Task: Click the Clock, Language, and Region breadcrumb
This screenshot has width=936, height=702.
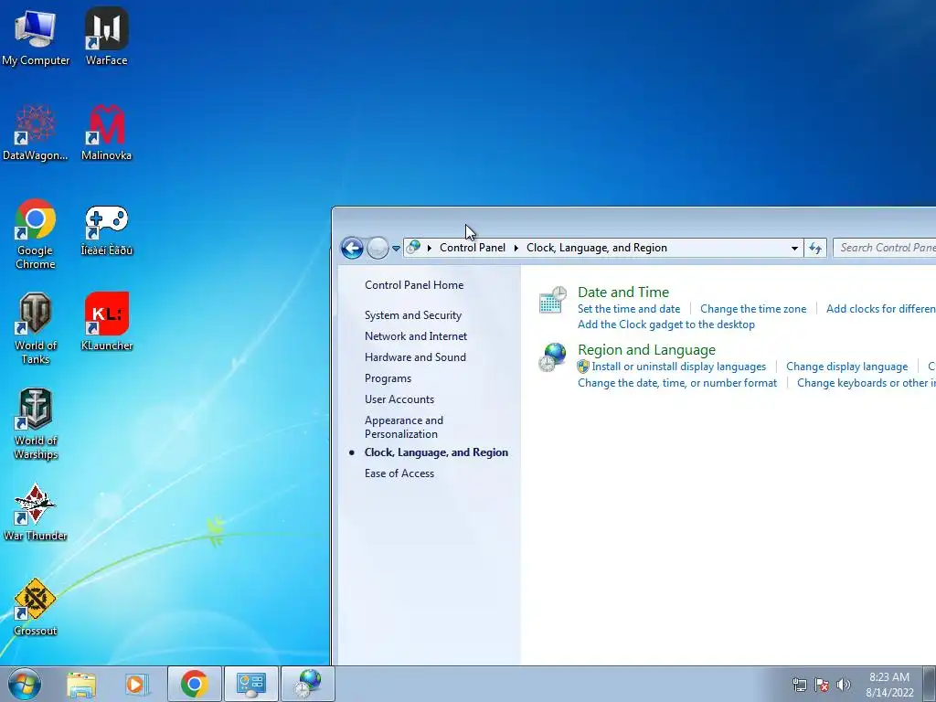Action: tap(596, 248)
